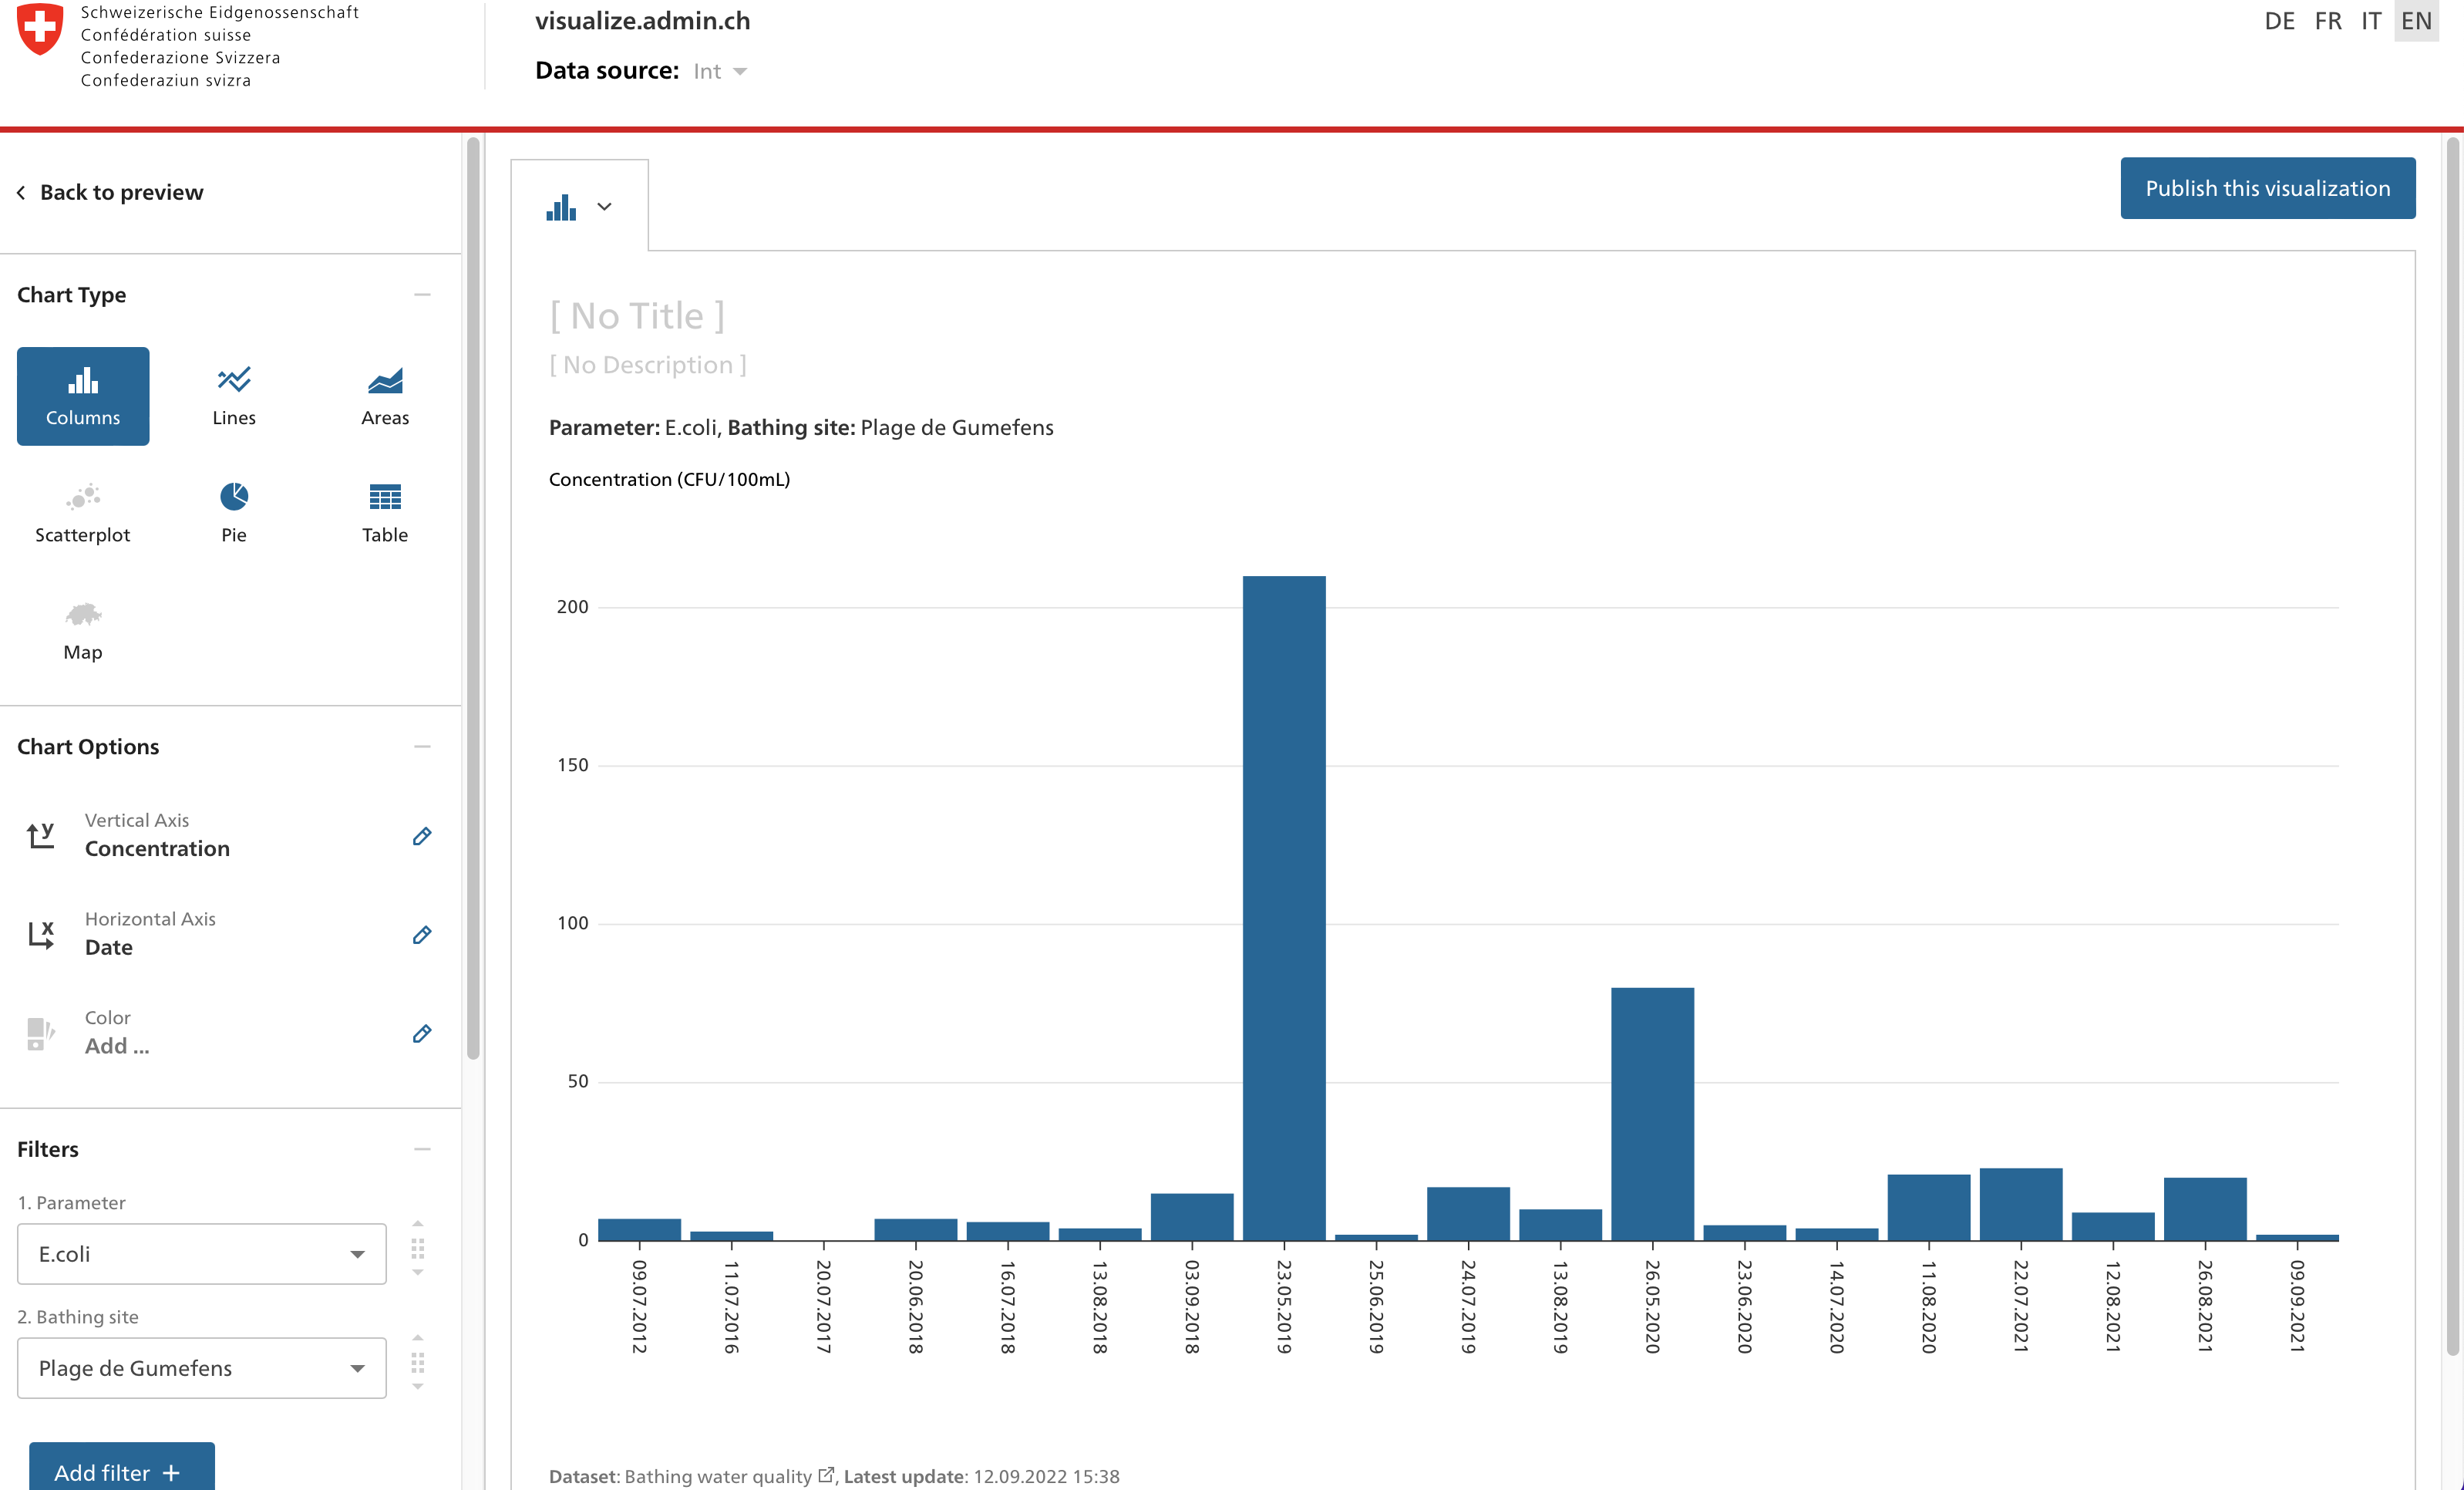Switch to the Table chart type
The height and width of the screenshot is (1490, 2464).
tap(384, 512)
